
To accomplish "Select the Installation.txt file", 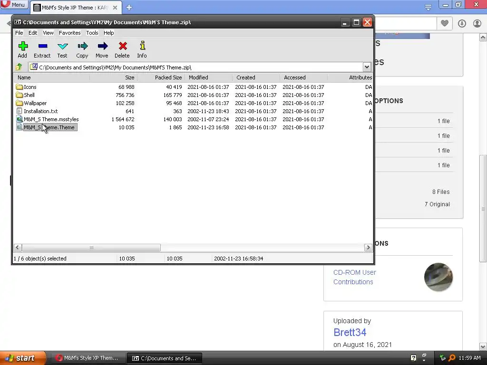I will pos(37,111).
